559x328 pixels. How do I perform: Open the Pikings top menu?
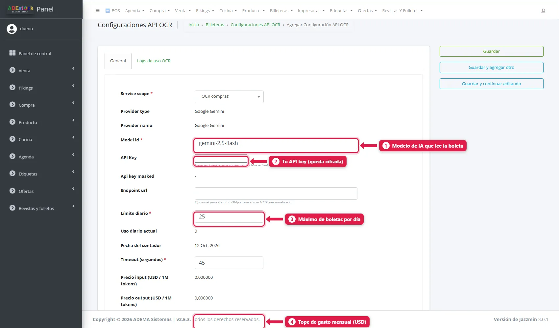(205, 11)
